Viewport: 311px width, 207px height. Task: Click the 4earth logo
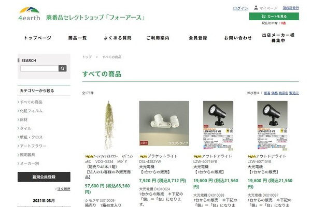tap(29, 13)
